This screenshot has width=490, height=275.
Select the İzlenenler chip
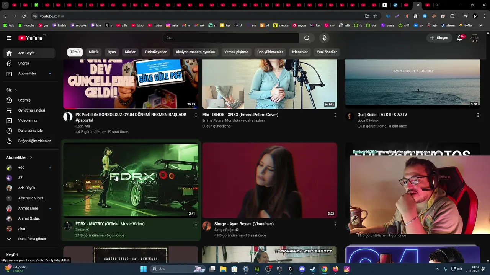(300, 52)
